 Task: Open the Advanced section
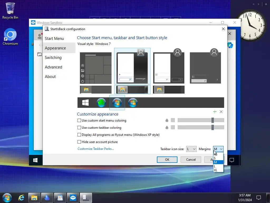coord(59,67)
